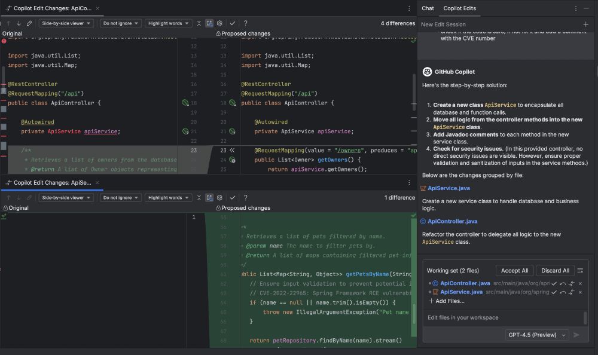This screenshot has width=598, height=355.
Task: Open kebab menu of ApiService diff tab
Action: [x=409, y=183]
